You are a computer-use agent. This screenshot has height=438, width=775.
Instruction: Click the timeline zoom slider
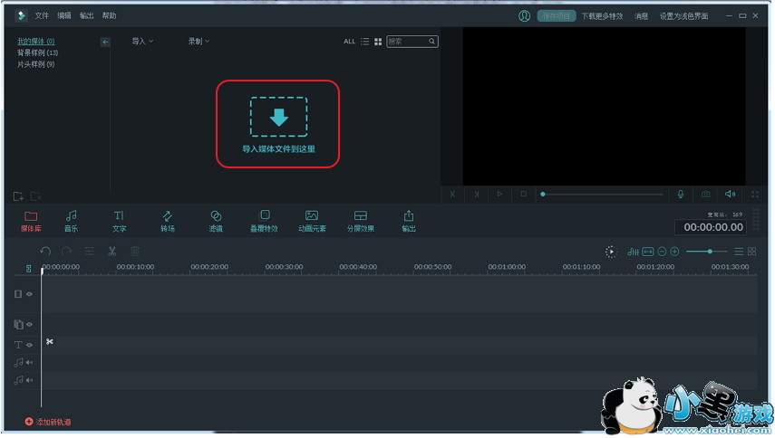tap(709, 251)
